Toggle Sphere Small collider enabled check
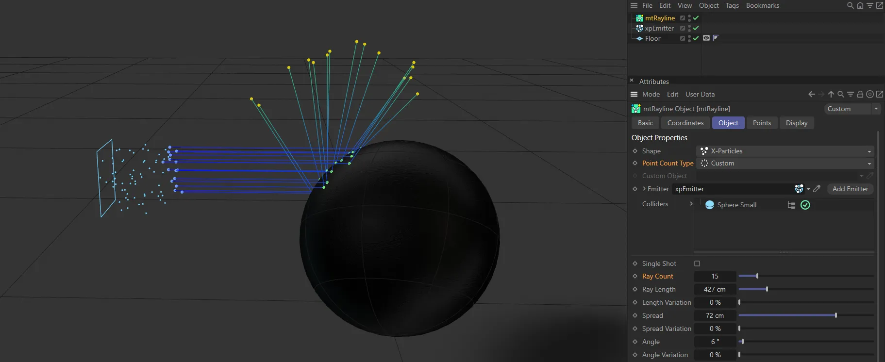The width and height of the screenshot is (885, 362). [805, 205]
